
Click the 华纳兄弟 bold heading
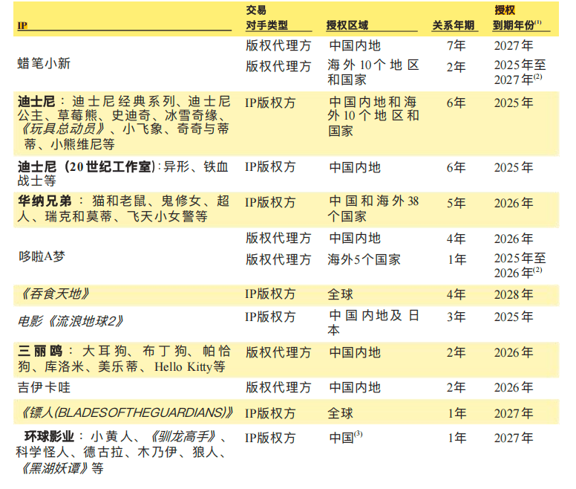click(x=45, y=201)
